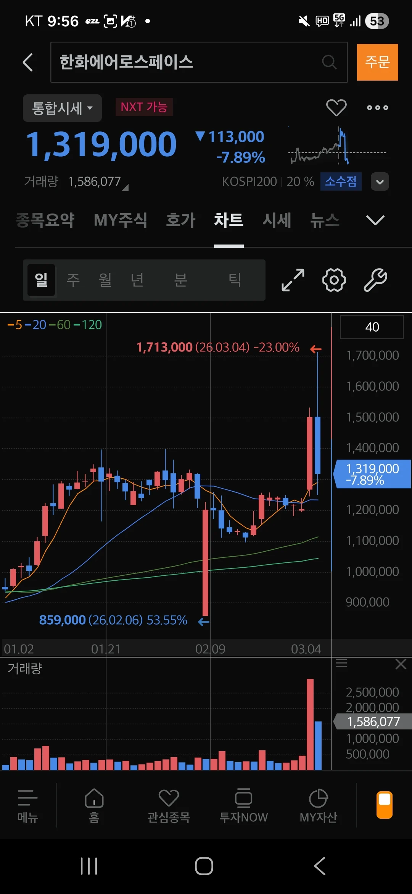Go to 홈 in the bottom bar
The image size is (412, 894).
(x=94, y=806)
